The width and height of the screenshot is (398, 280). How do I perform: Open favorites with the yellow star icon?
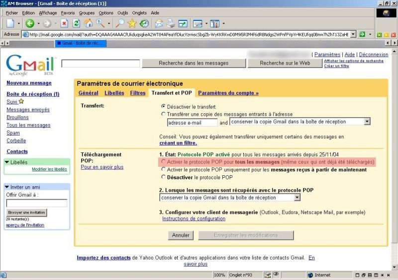point(132,23)
